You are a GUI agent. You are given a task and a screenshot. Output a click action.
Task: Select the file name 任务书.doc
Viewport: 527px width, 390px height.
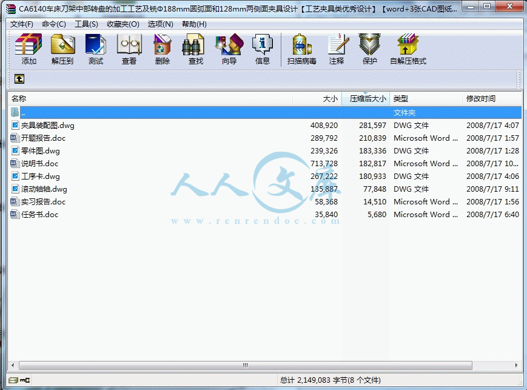(39, 215)
